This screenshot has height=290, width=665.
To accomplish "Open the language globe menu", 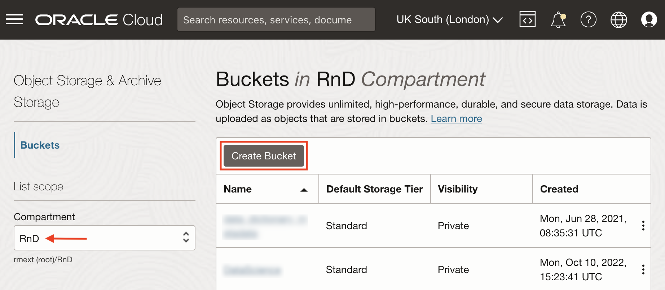I will [618, 19].
